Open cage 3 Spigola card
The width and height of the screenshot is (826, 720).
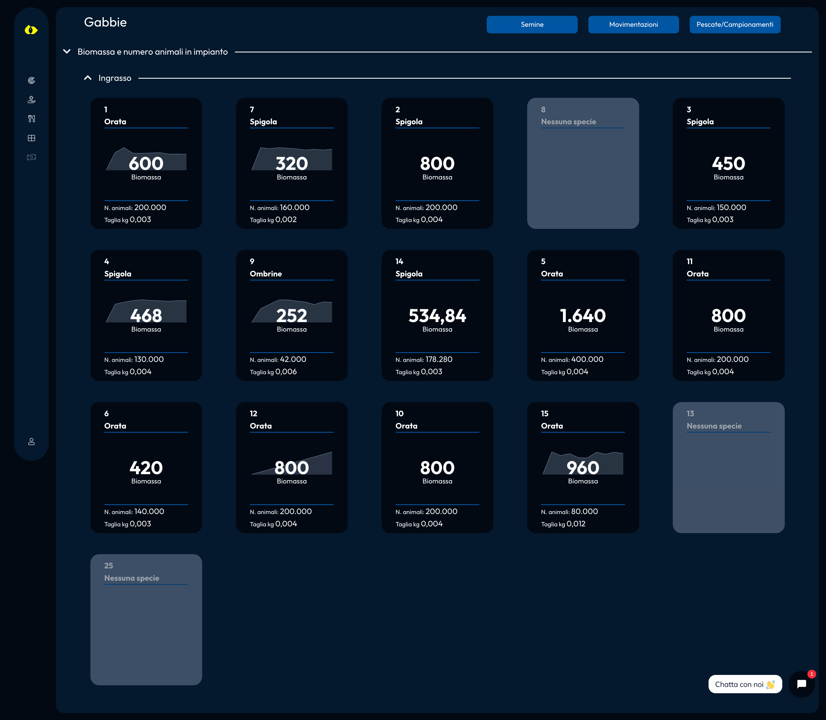728,163
